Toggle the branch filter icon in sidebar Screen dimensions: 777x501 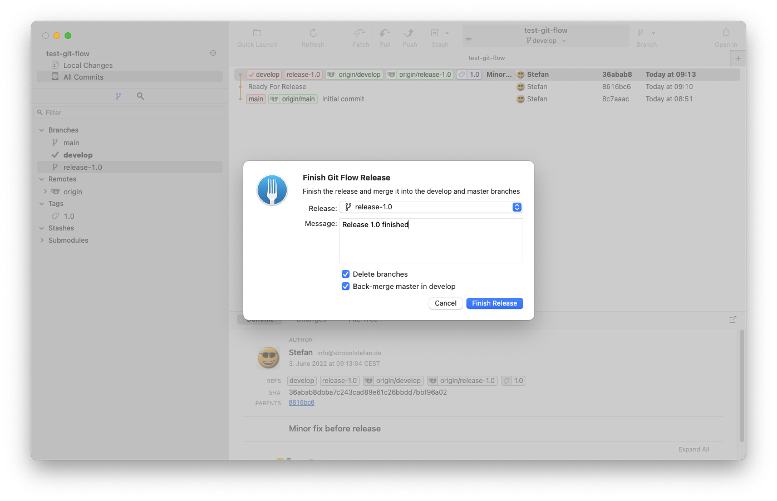(119, 96)
